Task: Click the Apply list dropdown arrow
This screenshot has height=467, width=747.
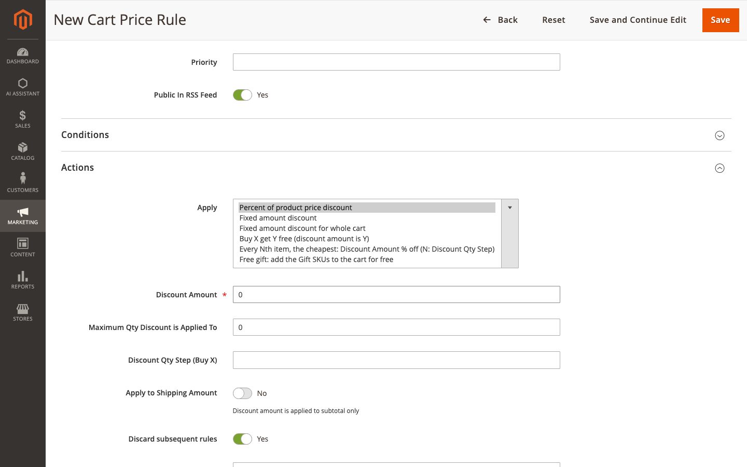Action: click(x=510, y=208)
